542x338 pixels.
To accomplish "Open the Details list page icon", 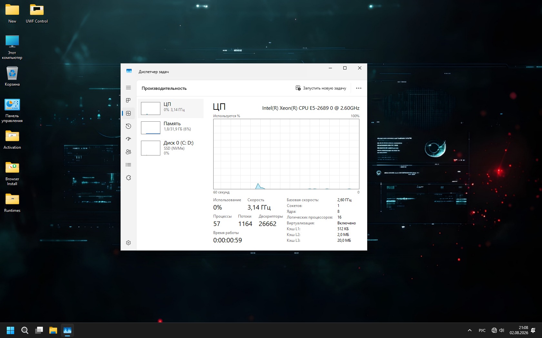I will pos(128,165).
